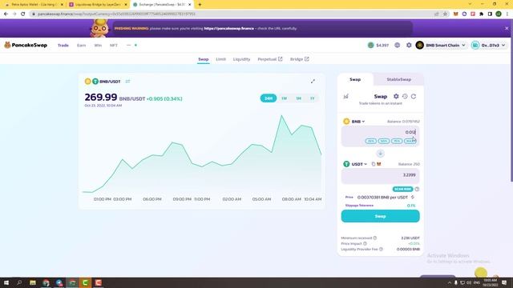Set input amount to MAX
Screen dimensions: 513x288
[410, 141]
